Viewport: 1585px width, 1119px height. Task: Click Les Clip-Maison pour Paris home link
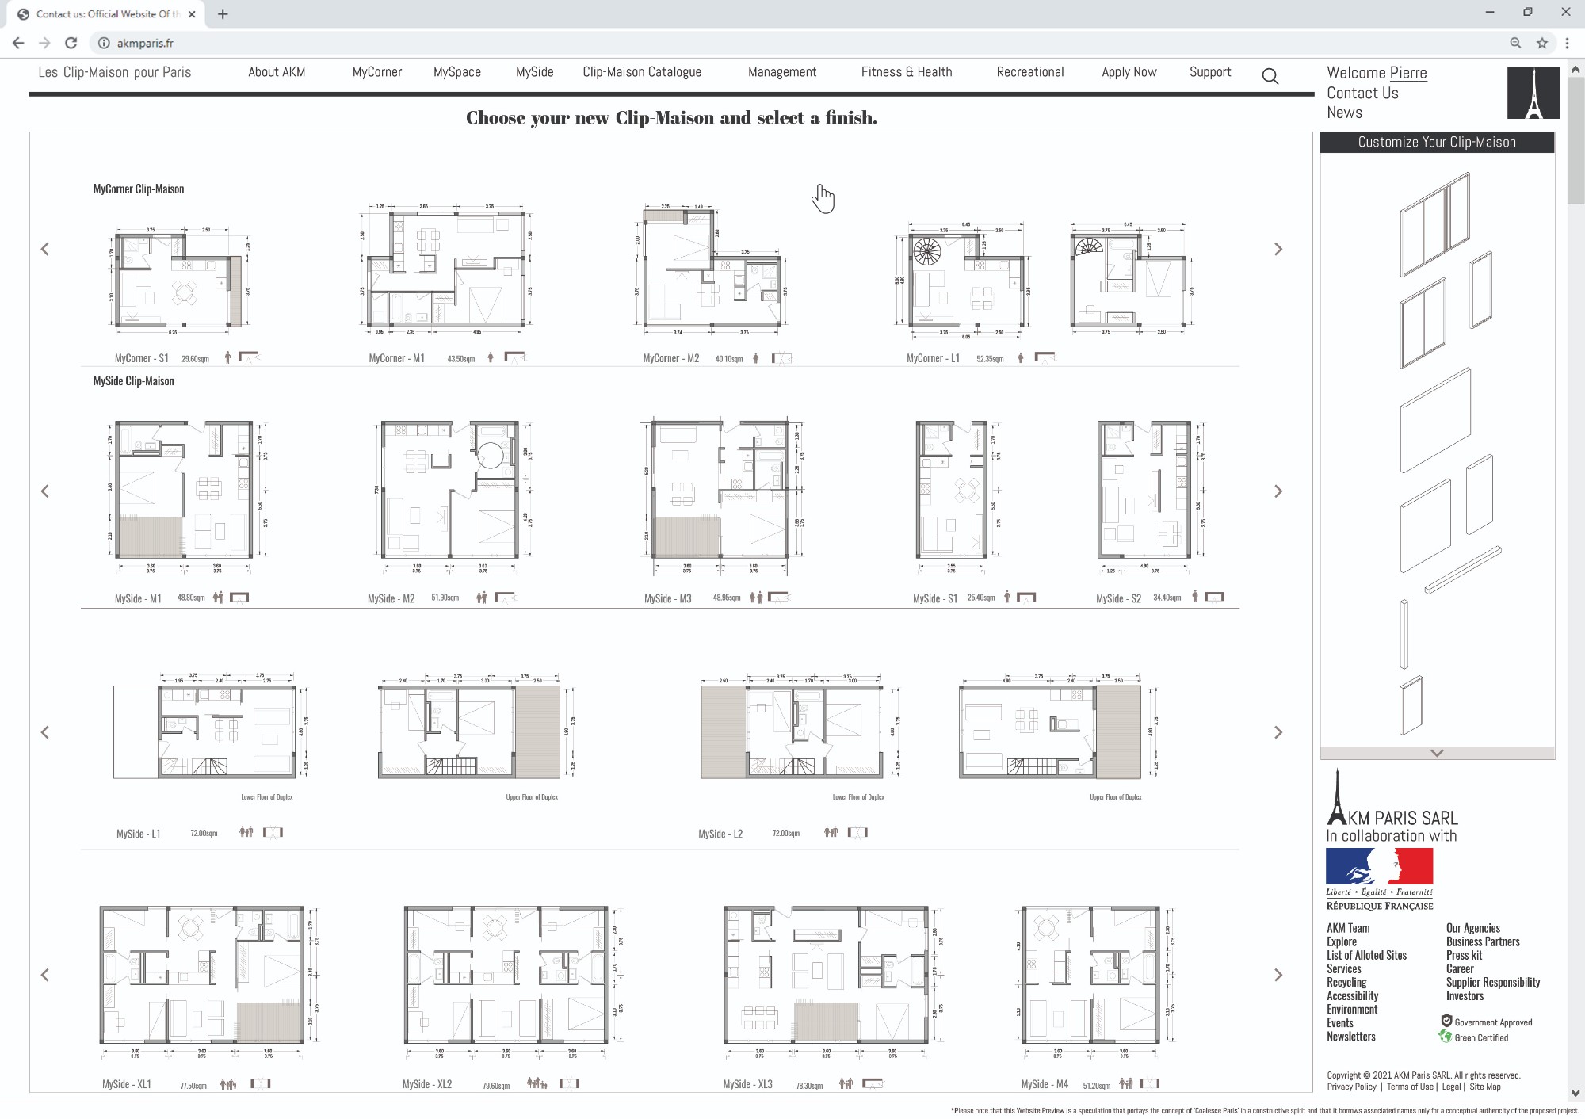[115, 72]
